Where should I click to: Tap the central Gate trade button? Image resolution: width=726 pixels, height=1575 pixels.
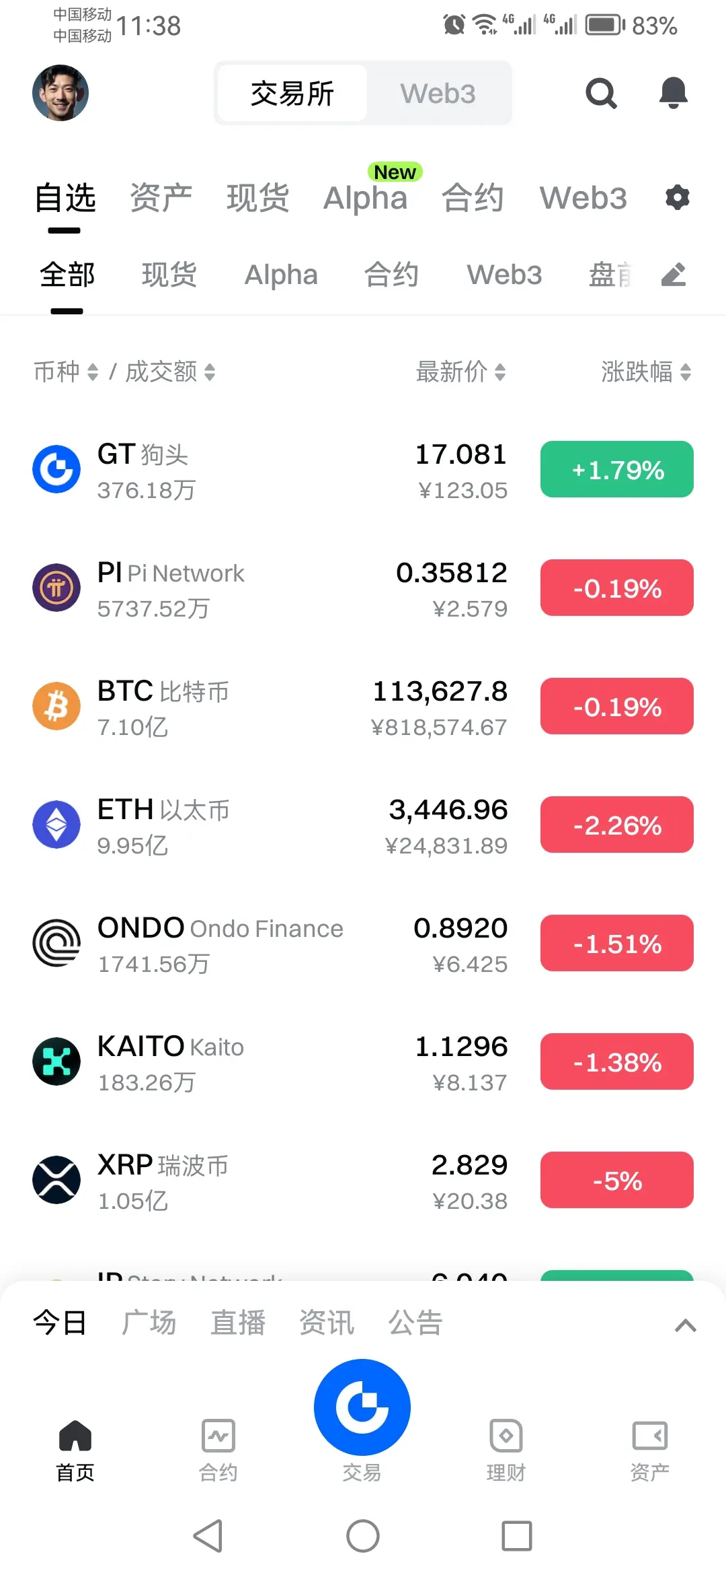pos(362,1407)
